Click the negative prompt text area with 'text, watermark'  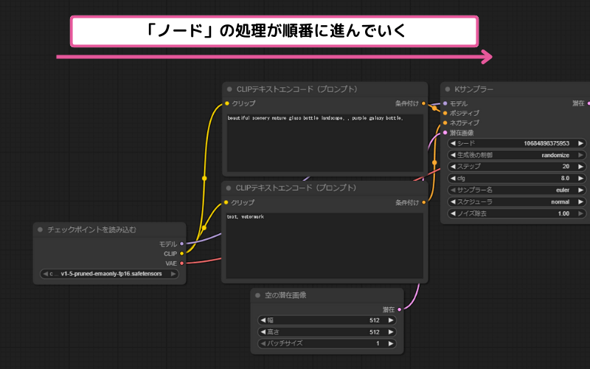pyautogui.click(x=324, y=246)
